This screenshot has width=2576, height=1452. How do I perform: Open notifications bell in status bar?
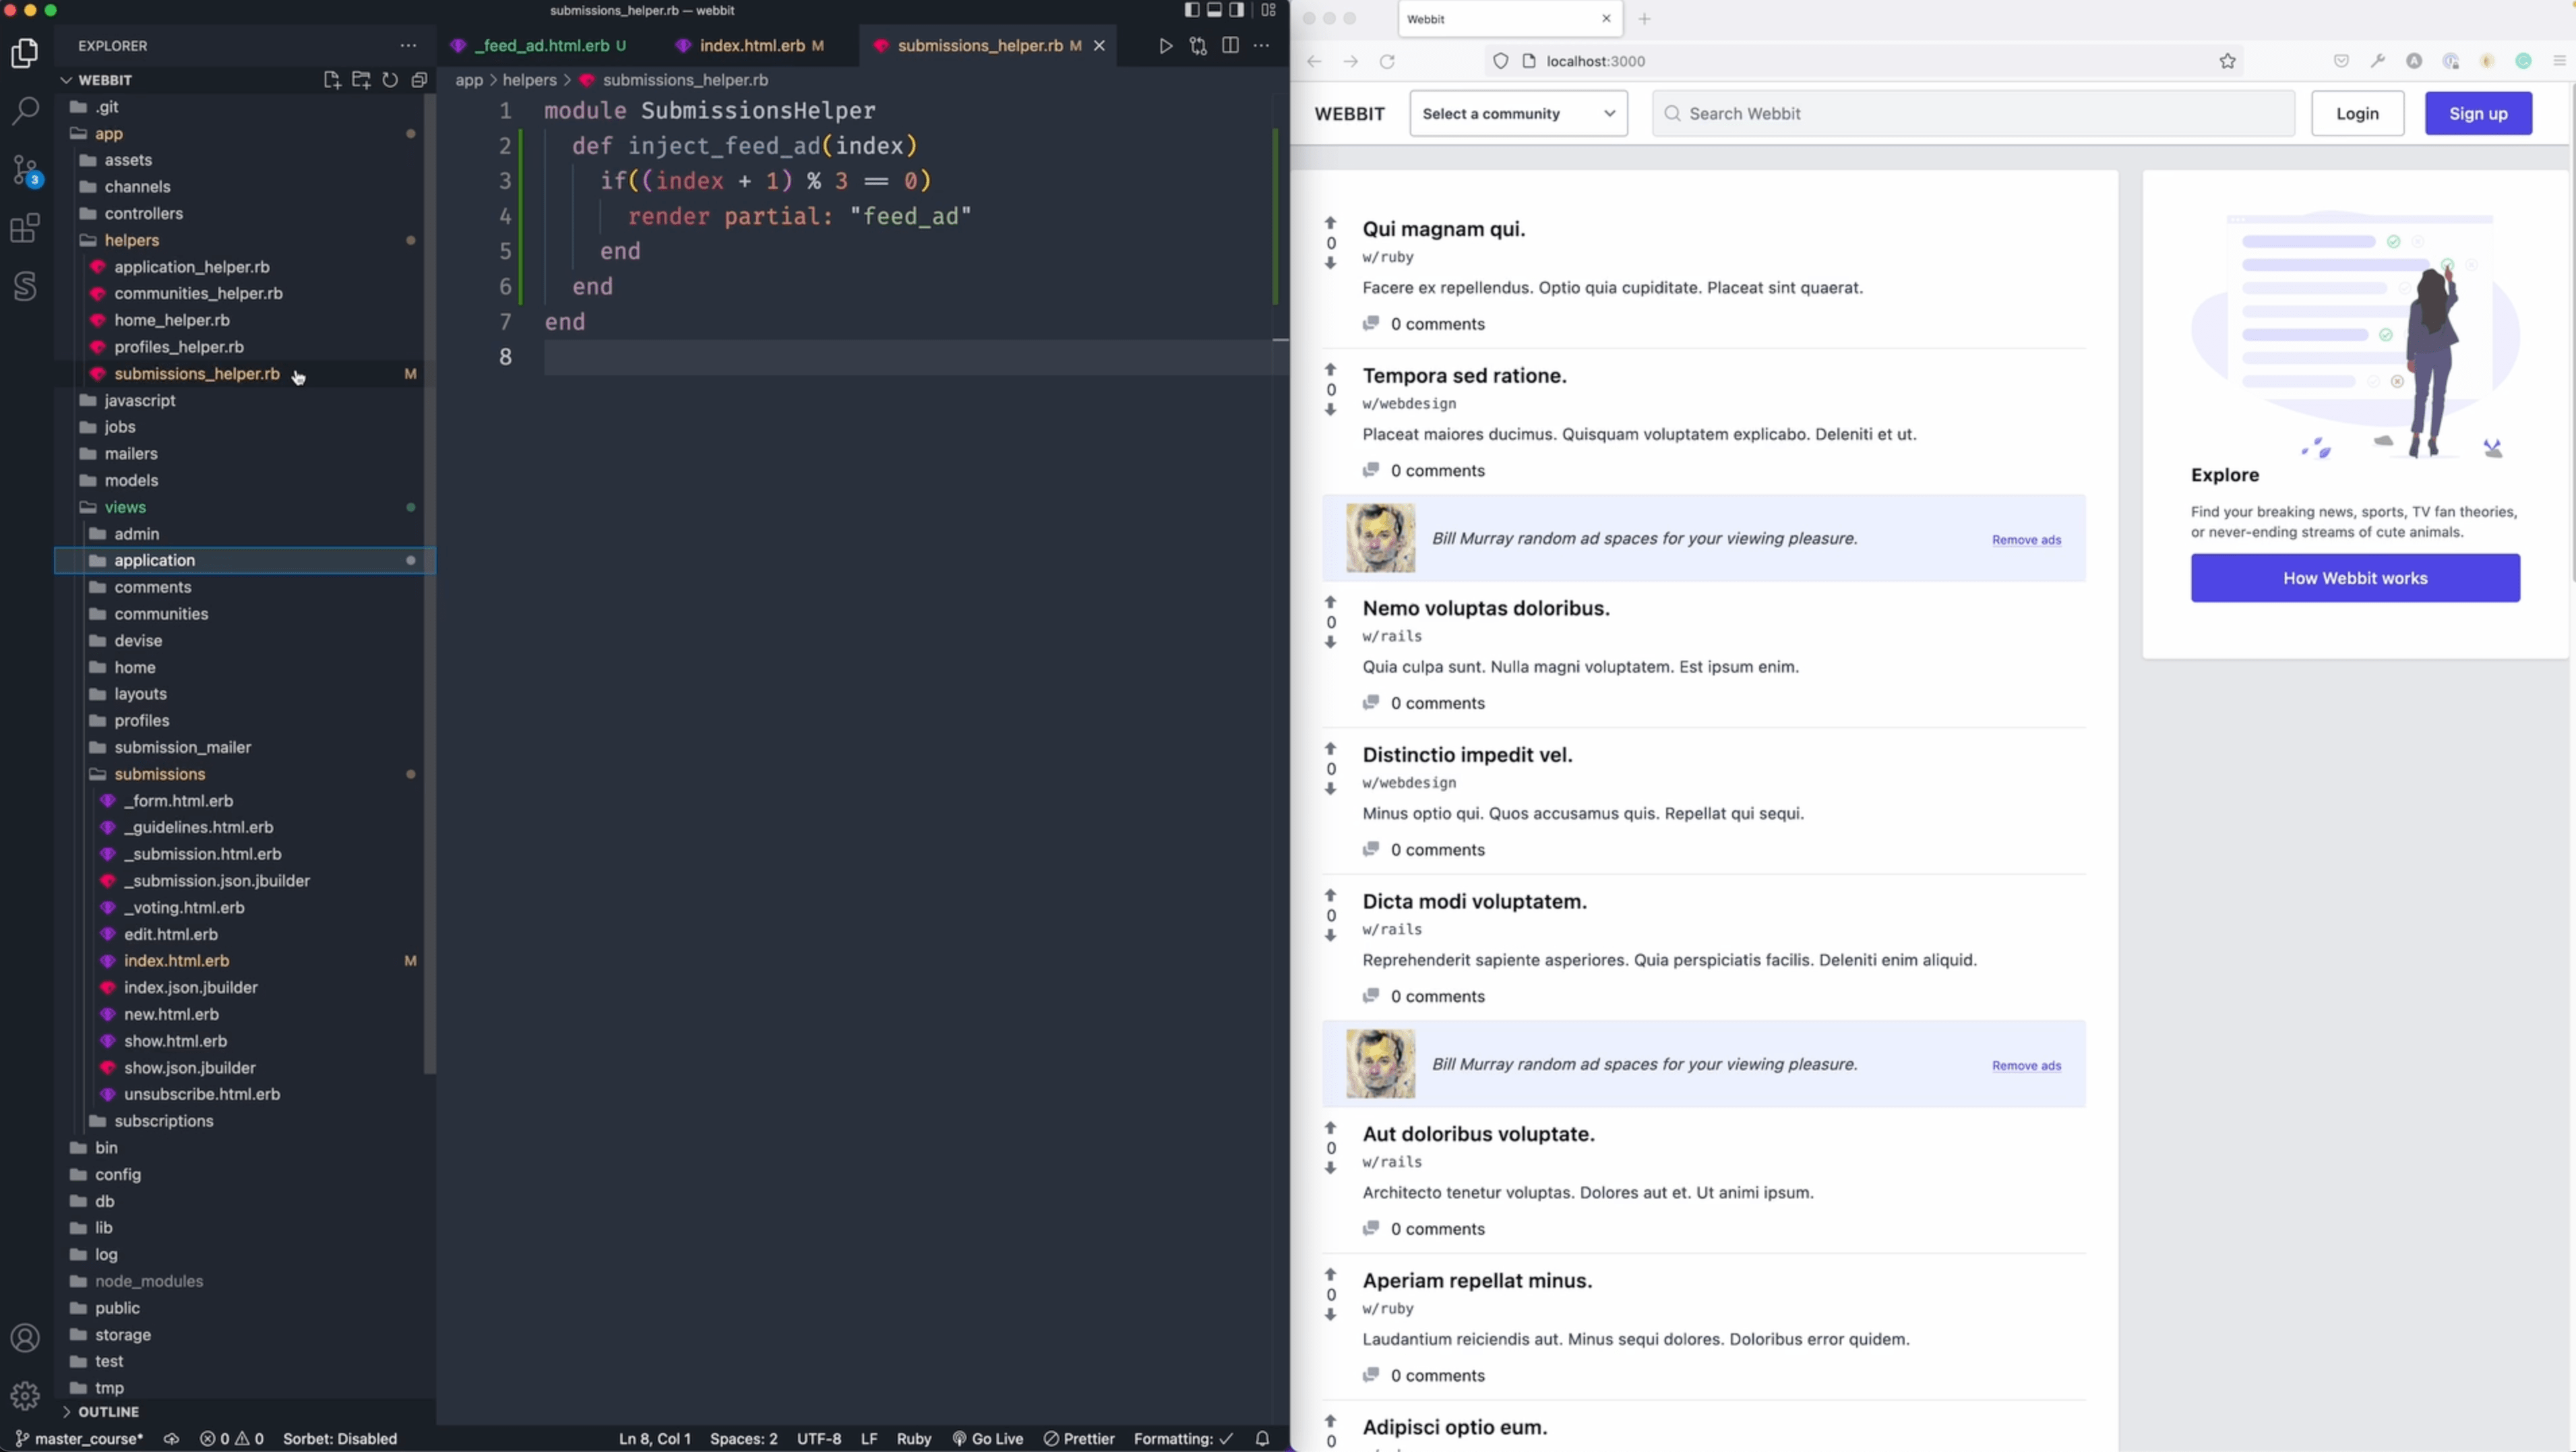point(1262,1438)
